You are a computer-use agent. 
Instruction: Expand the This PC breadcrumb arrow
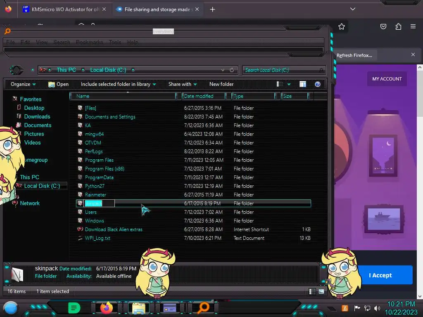coord(83,70)
